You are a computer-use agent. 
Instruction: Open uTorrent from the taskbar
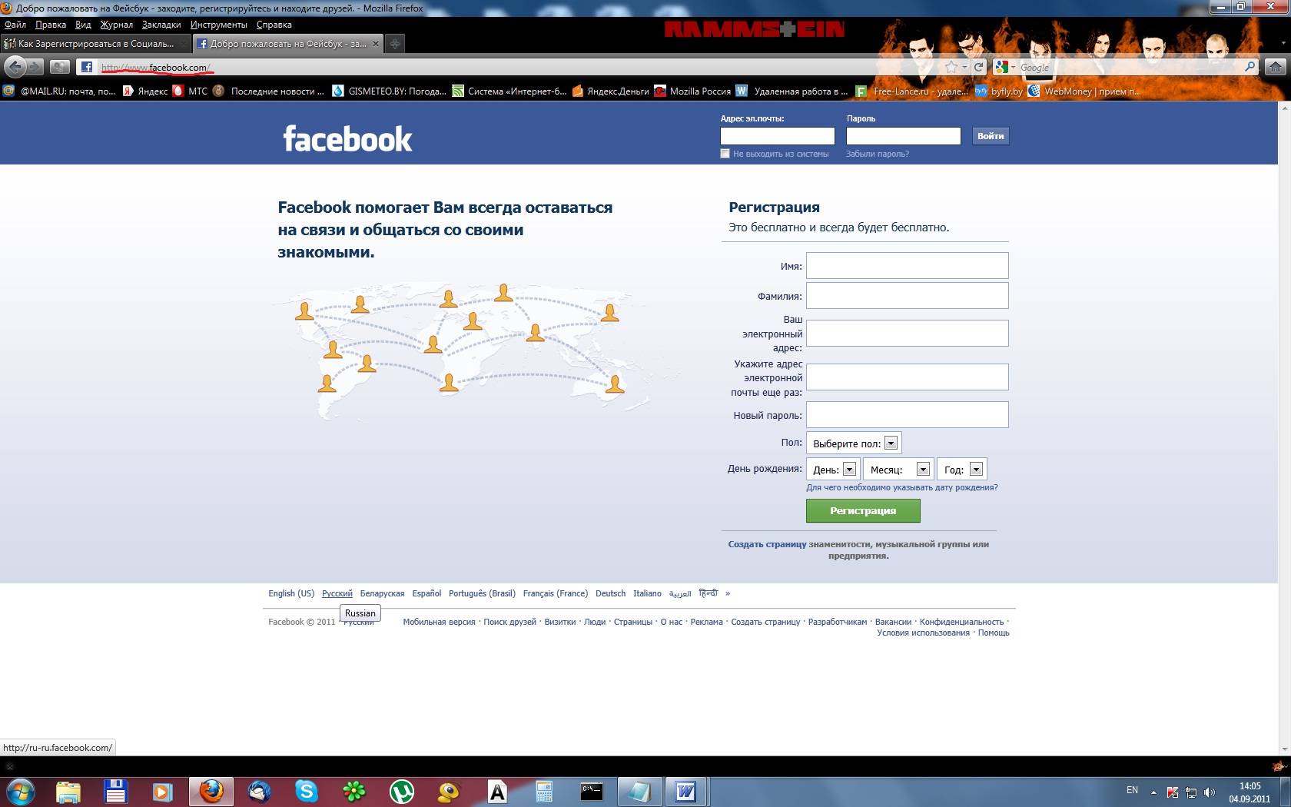click(x=401, y=792)
